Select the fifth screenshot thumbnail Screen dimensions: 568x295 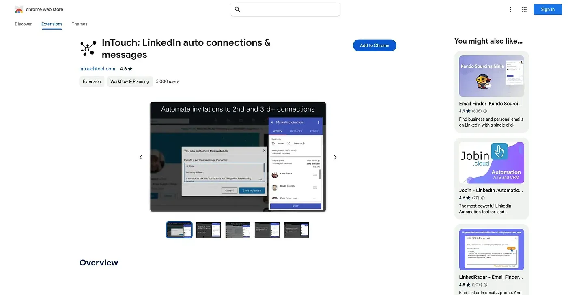(296, 230)
